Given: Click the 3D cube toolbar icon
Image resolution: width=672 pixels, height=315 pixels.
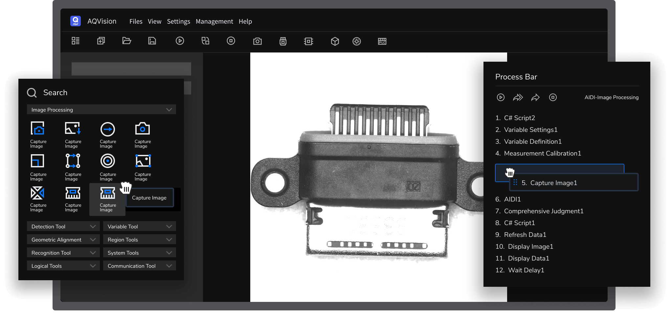Looking at the screenshot, I should 335,41.
